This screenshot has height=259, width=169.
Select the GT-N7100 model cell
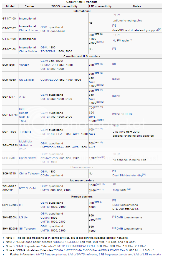click(x=10, y=19)
